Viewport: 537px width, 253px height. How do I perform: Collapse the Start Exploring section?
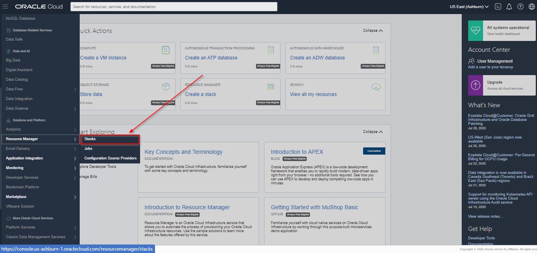pos(372,131)
